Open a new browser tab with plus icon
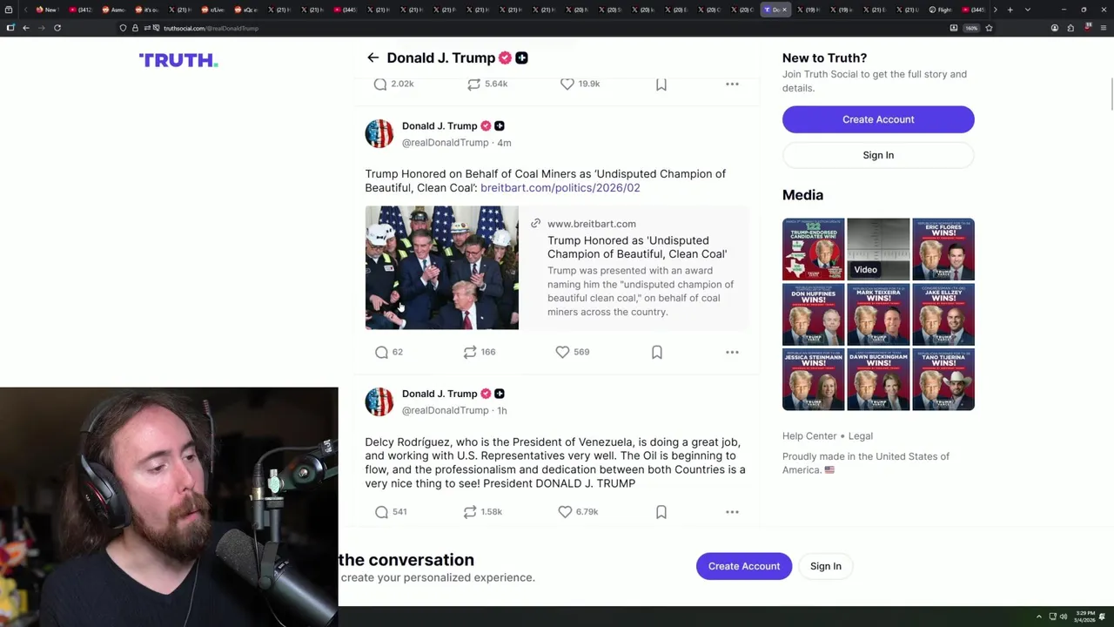 (x=1010, y=10)
